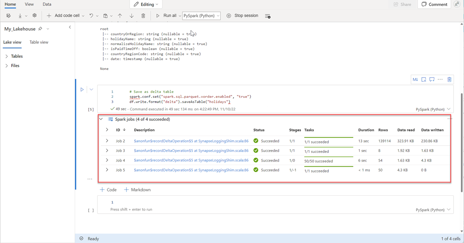Move cell up with the up arrow icon
The height and width of the screenshot is (243, 464).
click(120, 16)
